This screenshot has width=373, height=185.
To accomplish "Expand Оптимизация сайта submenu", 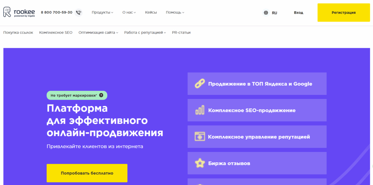I will [x=98, y=33].
